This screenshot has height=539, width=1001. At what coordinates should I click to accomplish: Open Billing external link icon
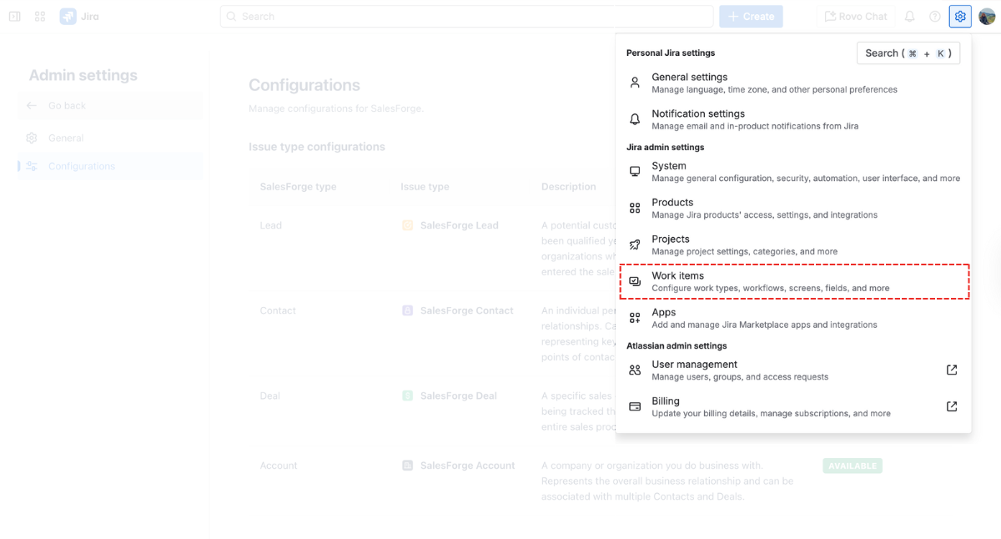952,406
